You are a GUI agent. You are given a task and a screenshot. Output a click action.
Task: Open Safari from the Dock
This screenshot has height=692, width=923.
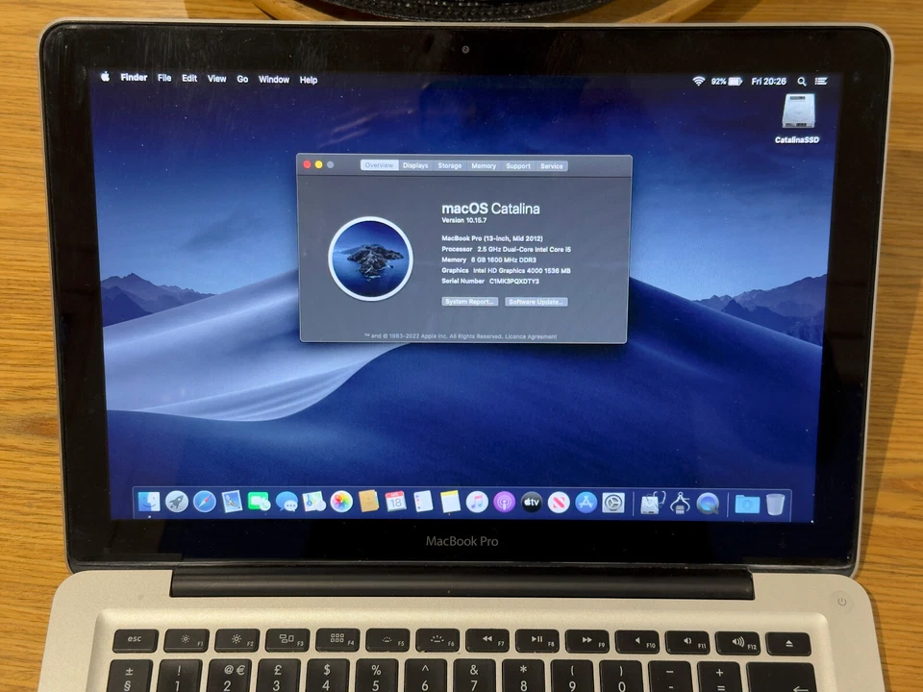[204, 502]
